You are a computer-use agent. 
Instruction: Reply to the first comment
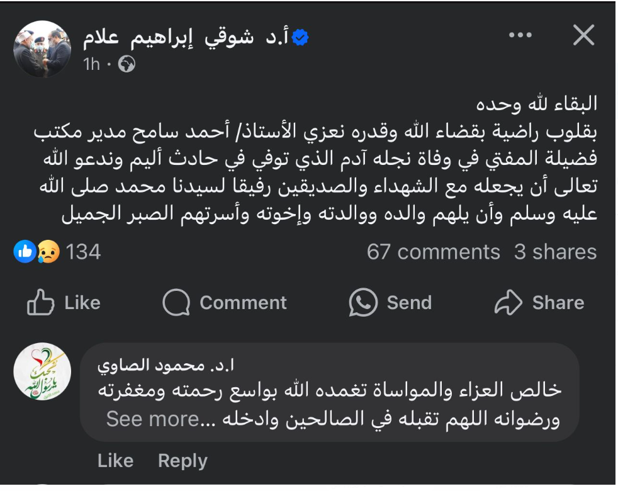(183, 461)
